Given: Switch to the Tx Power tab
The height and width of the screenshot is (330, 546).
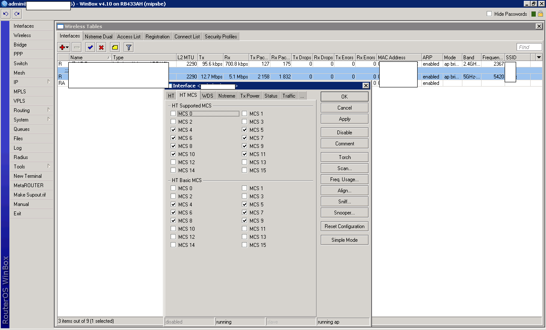Looking at the screenshot, I should pos(250,96).
